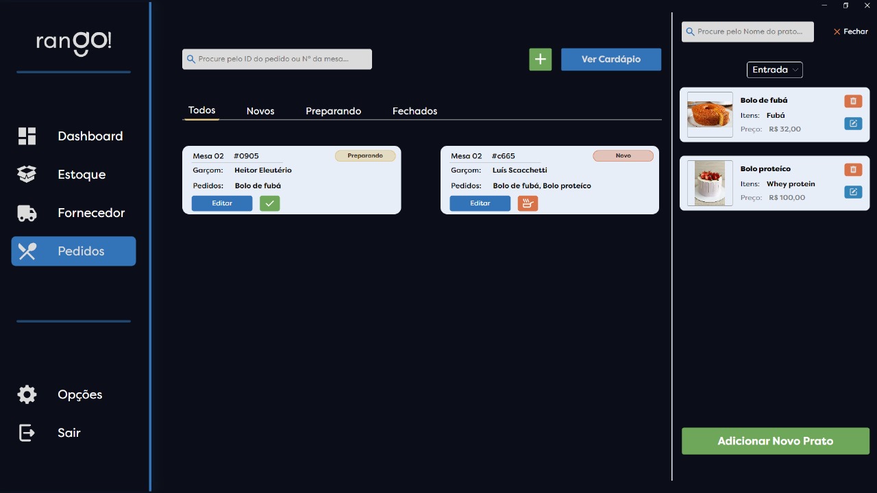The image size is (877, 493).
Task: Click the green plus add order icon
Action: pos(540,60)
